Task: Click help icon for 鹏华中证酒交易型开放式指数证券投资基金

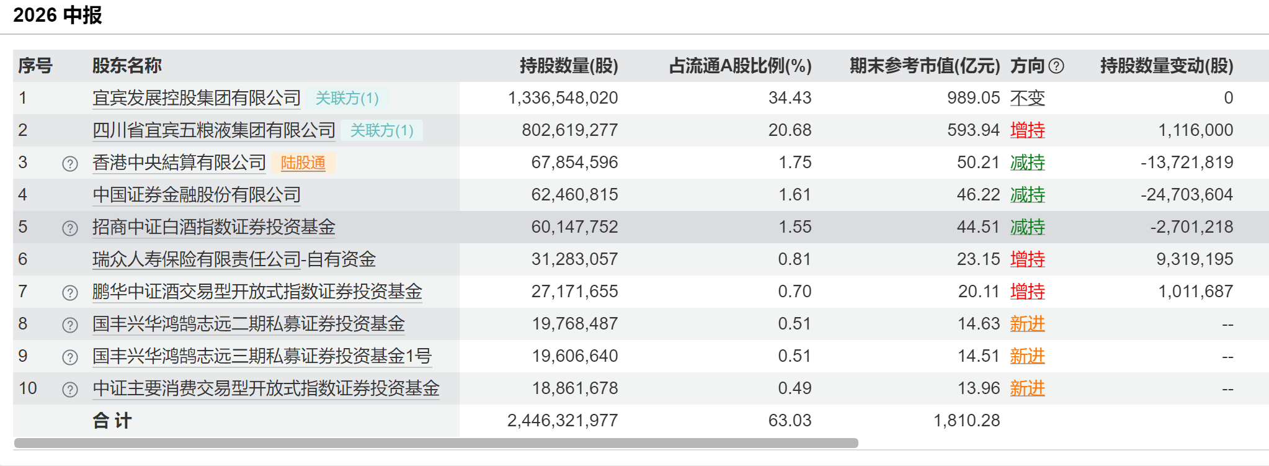Action: pyautogui.click(x=70, y=292)
